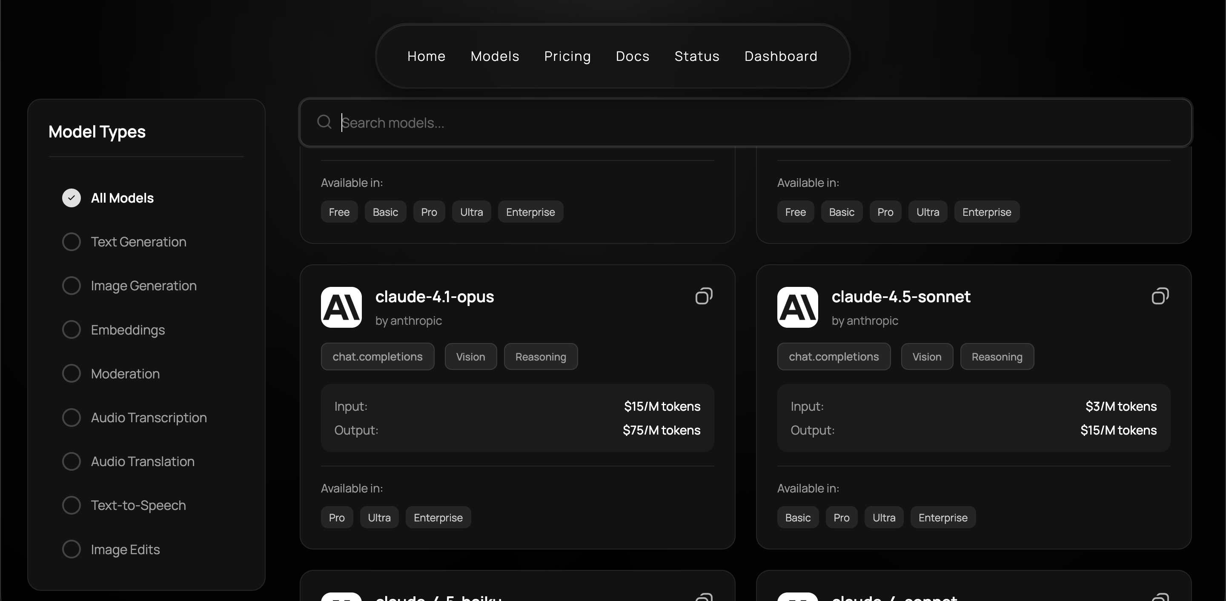The image size is (1226, 601).
Task: Click the Anthropic logo on claude-4.5-sonnet card
Action: coord(798,307)
